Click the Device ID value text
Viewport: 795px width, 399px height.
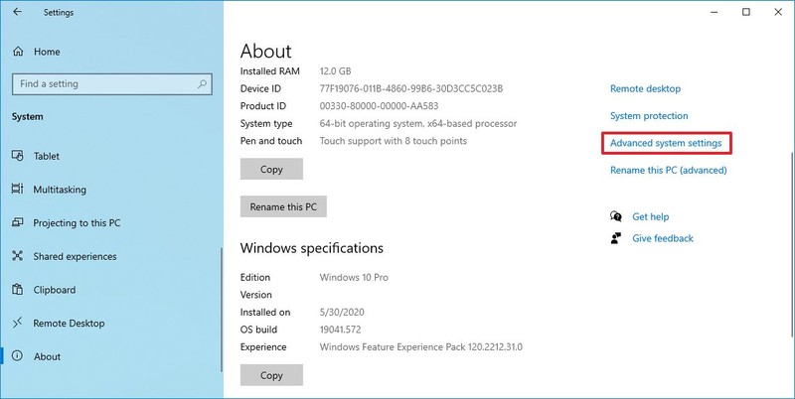[x=411, y=88]
